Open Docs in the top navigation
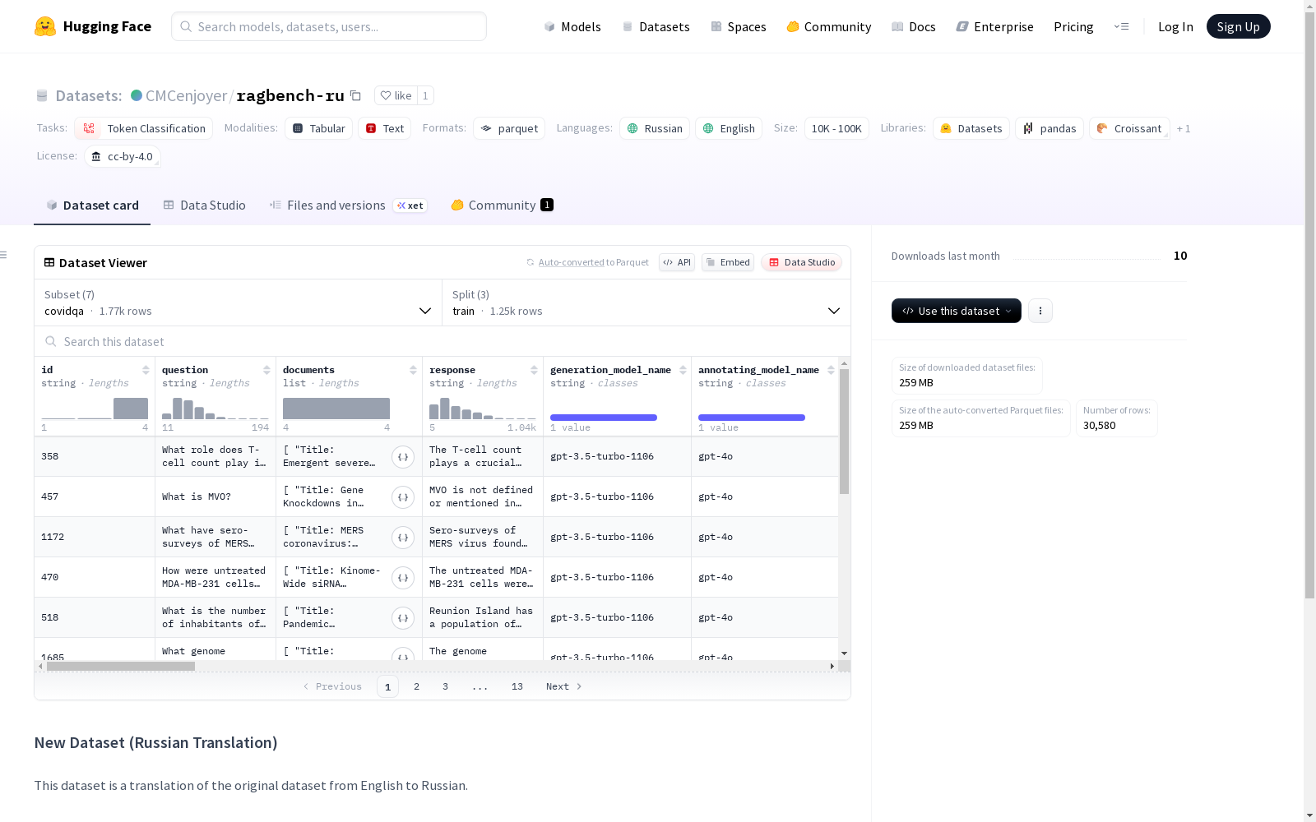1316x822 pixels. pos(914,27)
